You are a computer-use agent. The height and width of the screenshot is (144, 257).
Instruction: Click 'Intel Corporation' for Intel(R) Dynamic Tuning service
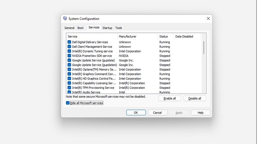130,51
